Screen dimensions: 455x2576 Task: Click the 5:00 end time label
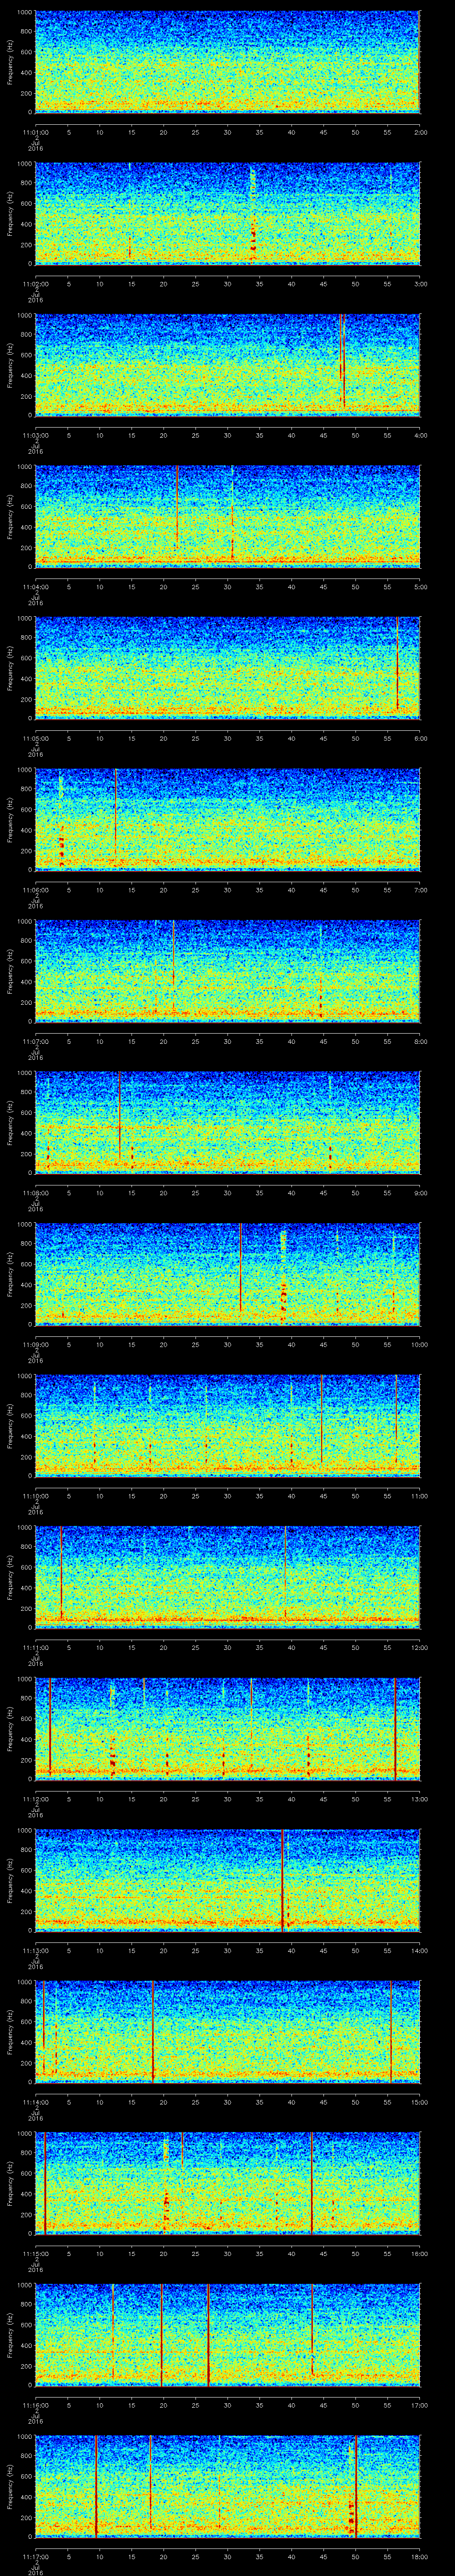coord(420,586)
